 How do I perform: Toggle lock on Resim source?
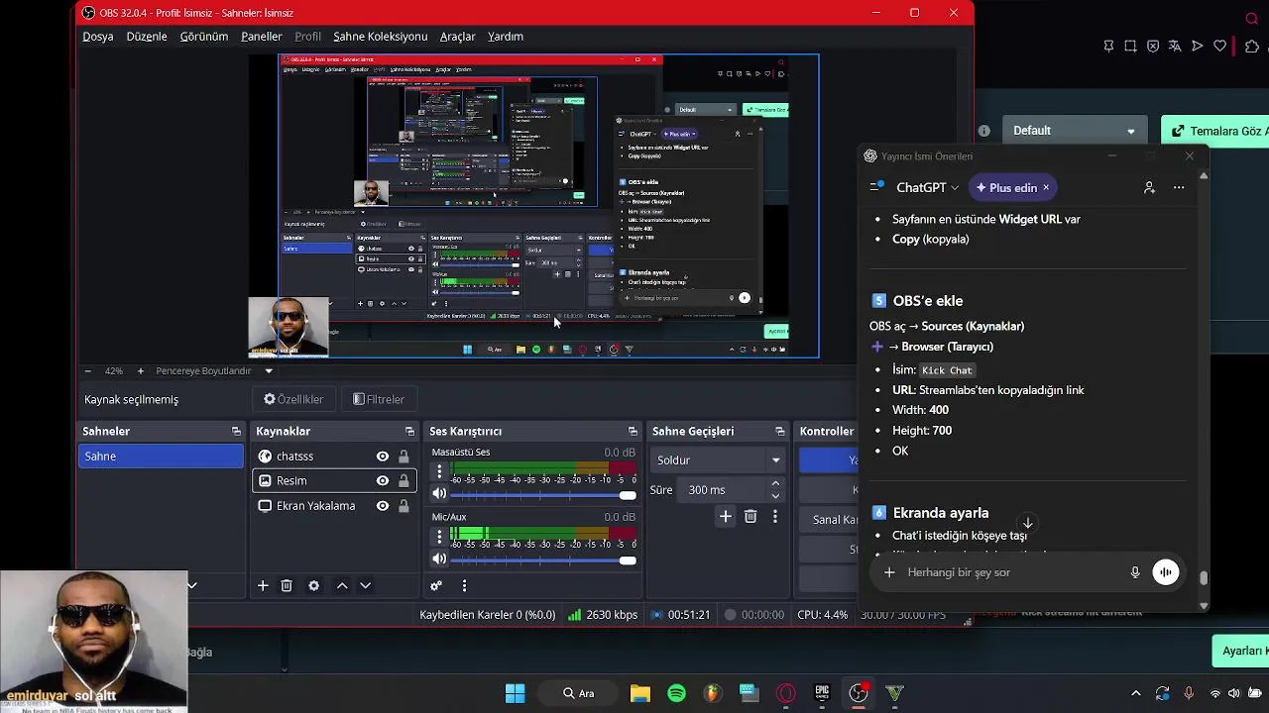point(404,480)
